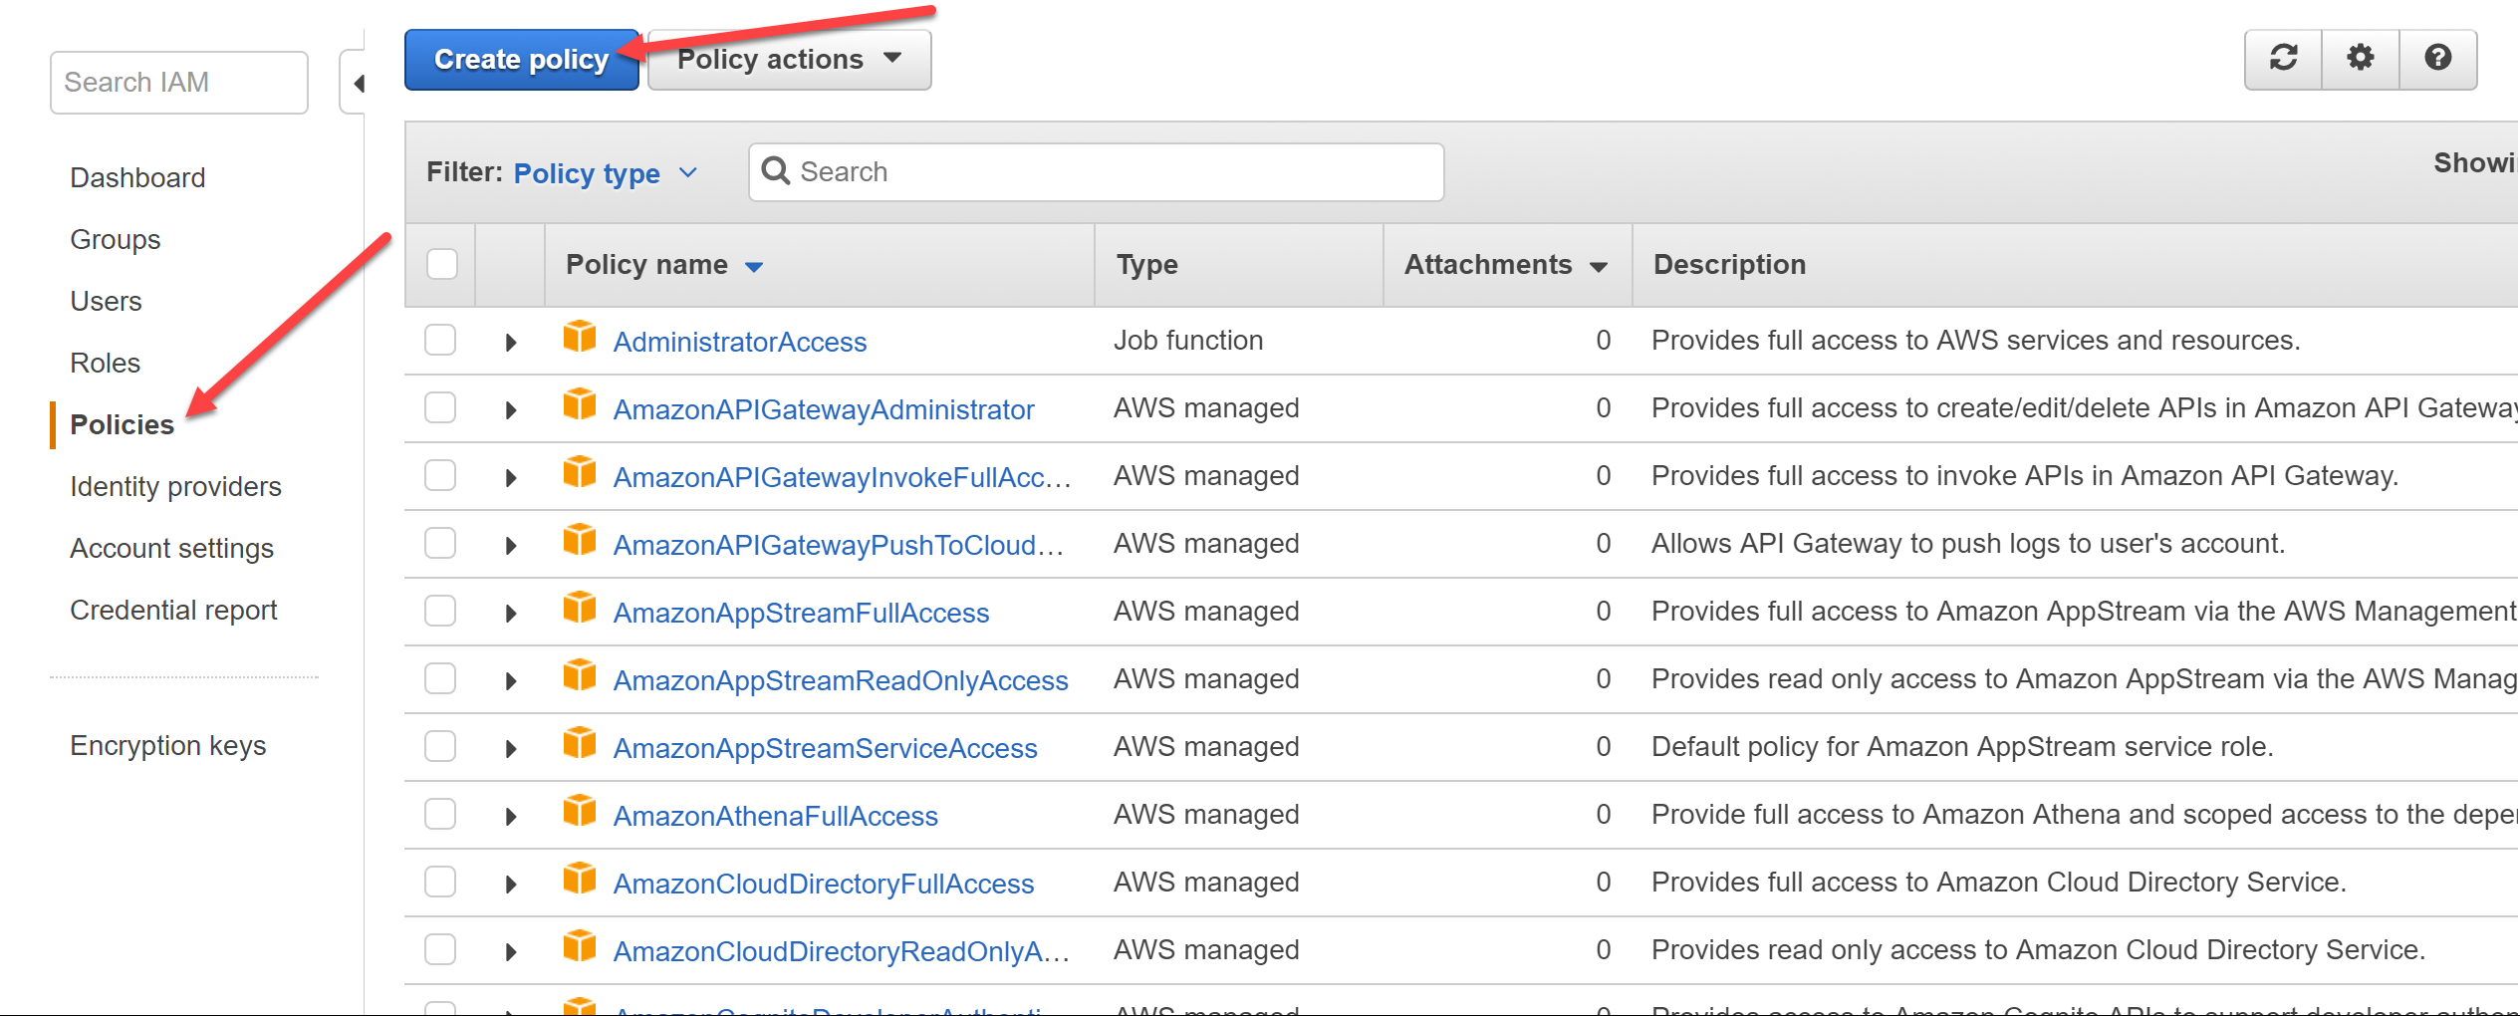Expand the AdministratorAccess row details
Viewport: 2520px width, 1016px height.
click(x=511, y=343)
